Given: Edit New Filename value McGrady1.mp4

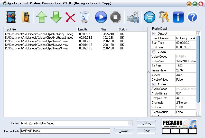Looking at the screenshot, I should coord(186,38).
